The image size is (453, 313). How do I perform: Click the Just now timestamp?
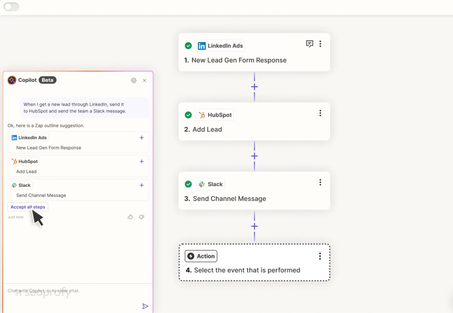[x=16, y=217]
